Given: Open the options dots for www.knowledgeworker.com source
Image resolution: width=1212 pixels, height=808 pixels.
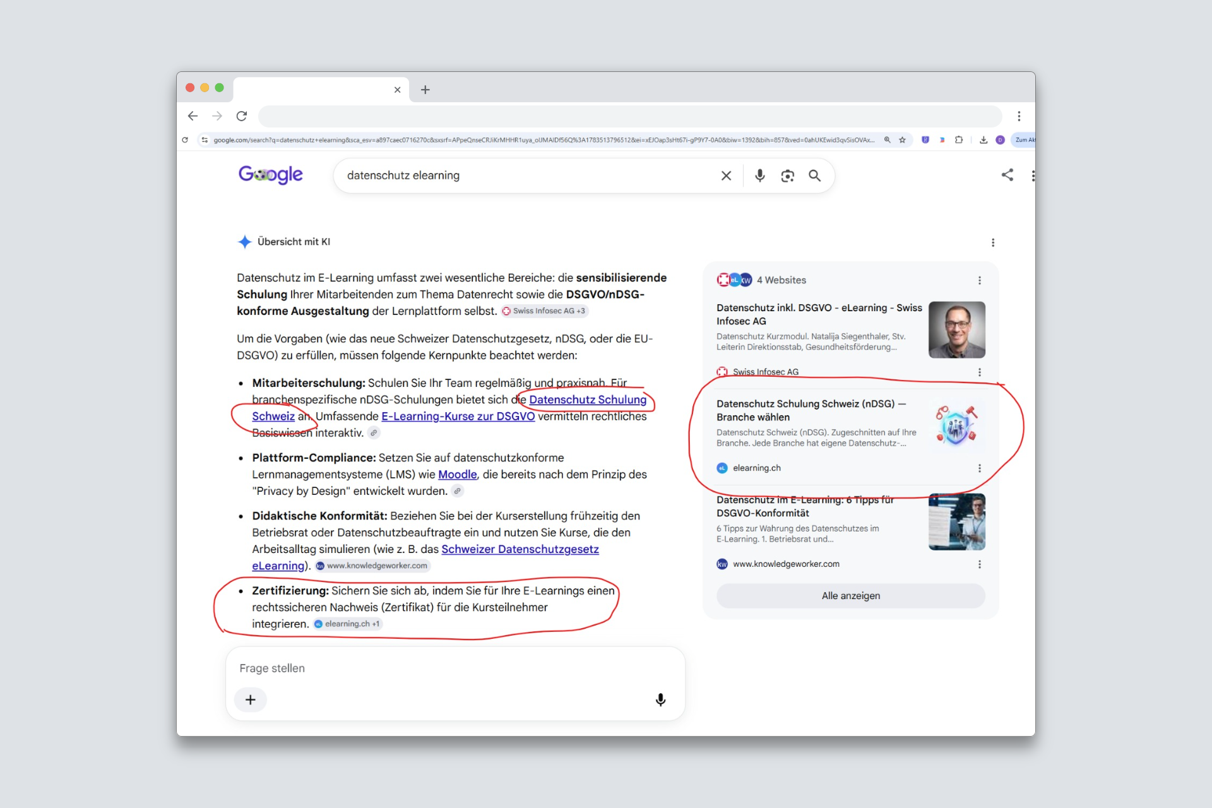Looking at the screenshot, I should [980, 564].
